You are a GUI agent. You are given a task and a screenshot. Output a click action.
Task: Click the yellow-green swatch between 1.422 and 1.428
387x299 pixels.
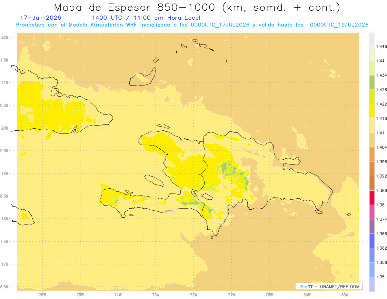click(372, 97)
